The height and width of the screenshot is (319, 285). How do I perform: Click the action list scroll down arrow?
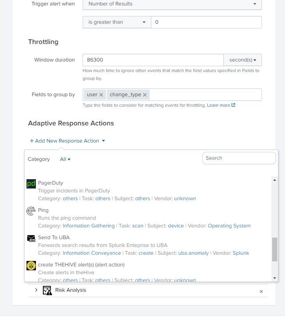pos(274,278)
